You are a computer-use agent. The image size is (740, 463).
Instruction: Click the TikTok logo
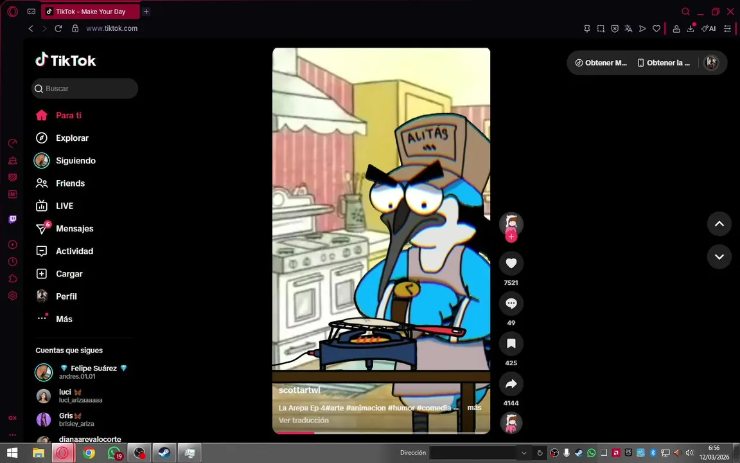coord(66,60)
